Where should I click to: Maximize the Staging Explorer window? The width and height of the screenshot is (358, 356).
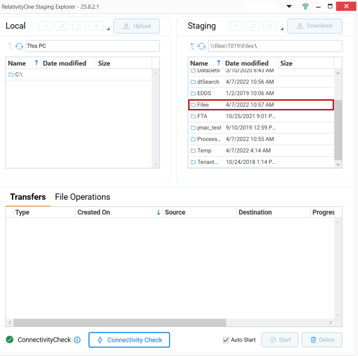click(330, 6)
